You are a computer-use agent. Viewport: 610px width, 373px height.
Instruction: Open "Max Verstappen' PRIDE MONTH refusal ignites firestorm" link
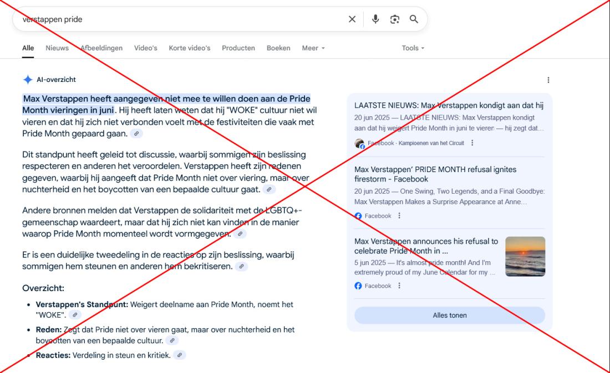(x=435, y=174)
